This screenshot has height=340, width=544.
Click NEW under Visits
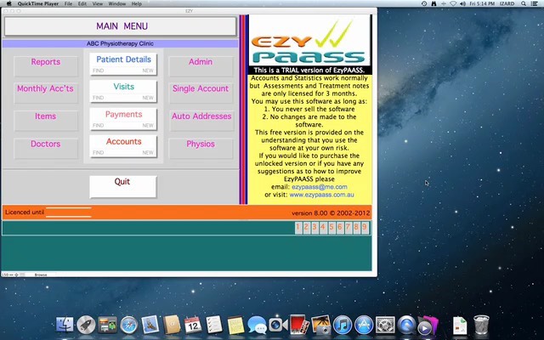148,98
